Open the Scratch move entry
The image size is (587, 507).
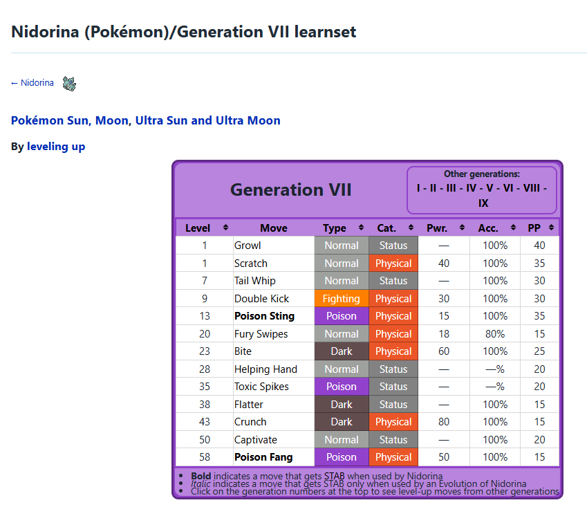pos(251,264)
